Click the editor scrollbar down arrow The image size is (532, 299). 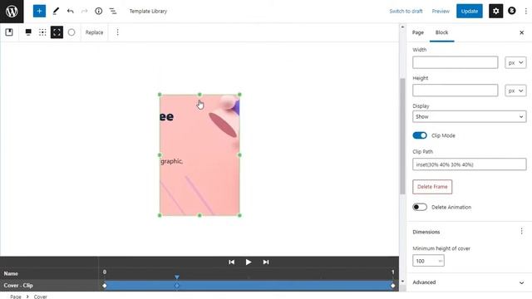tap(402, 281)
